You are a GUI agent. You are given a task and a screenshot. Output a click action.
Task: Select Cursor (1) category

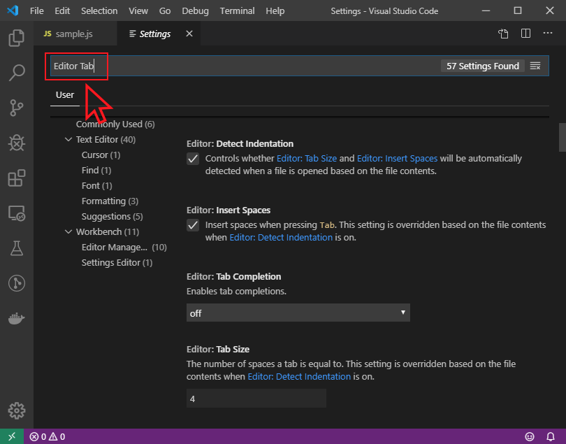[x=101, y=155]
